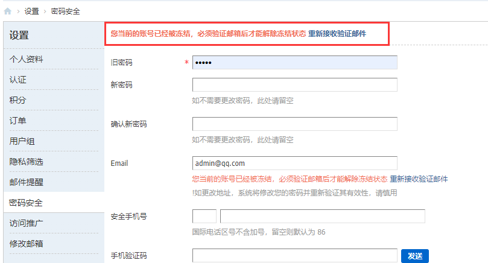This screenshot has height=263, width=488.
Task: Click the 手机验证码 input field
Action: pyautogui.click(x=294, y=255)
